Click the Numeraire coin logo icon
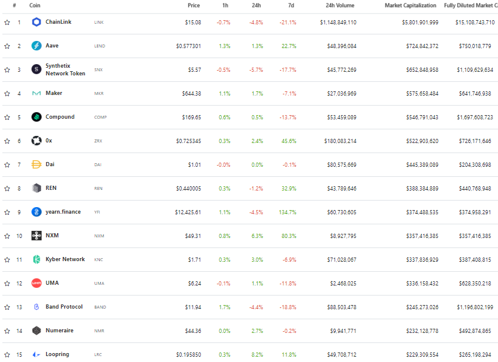The width and height of the screenshot is (498, 362). click(x=36, y=331)
